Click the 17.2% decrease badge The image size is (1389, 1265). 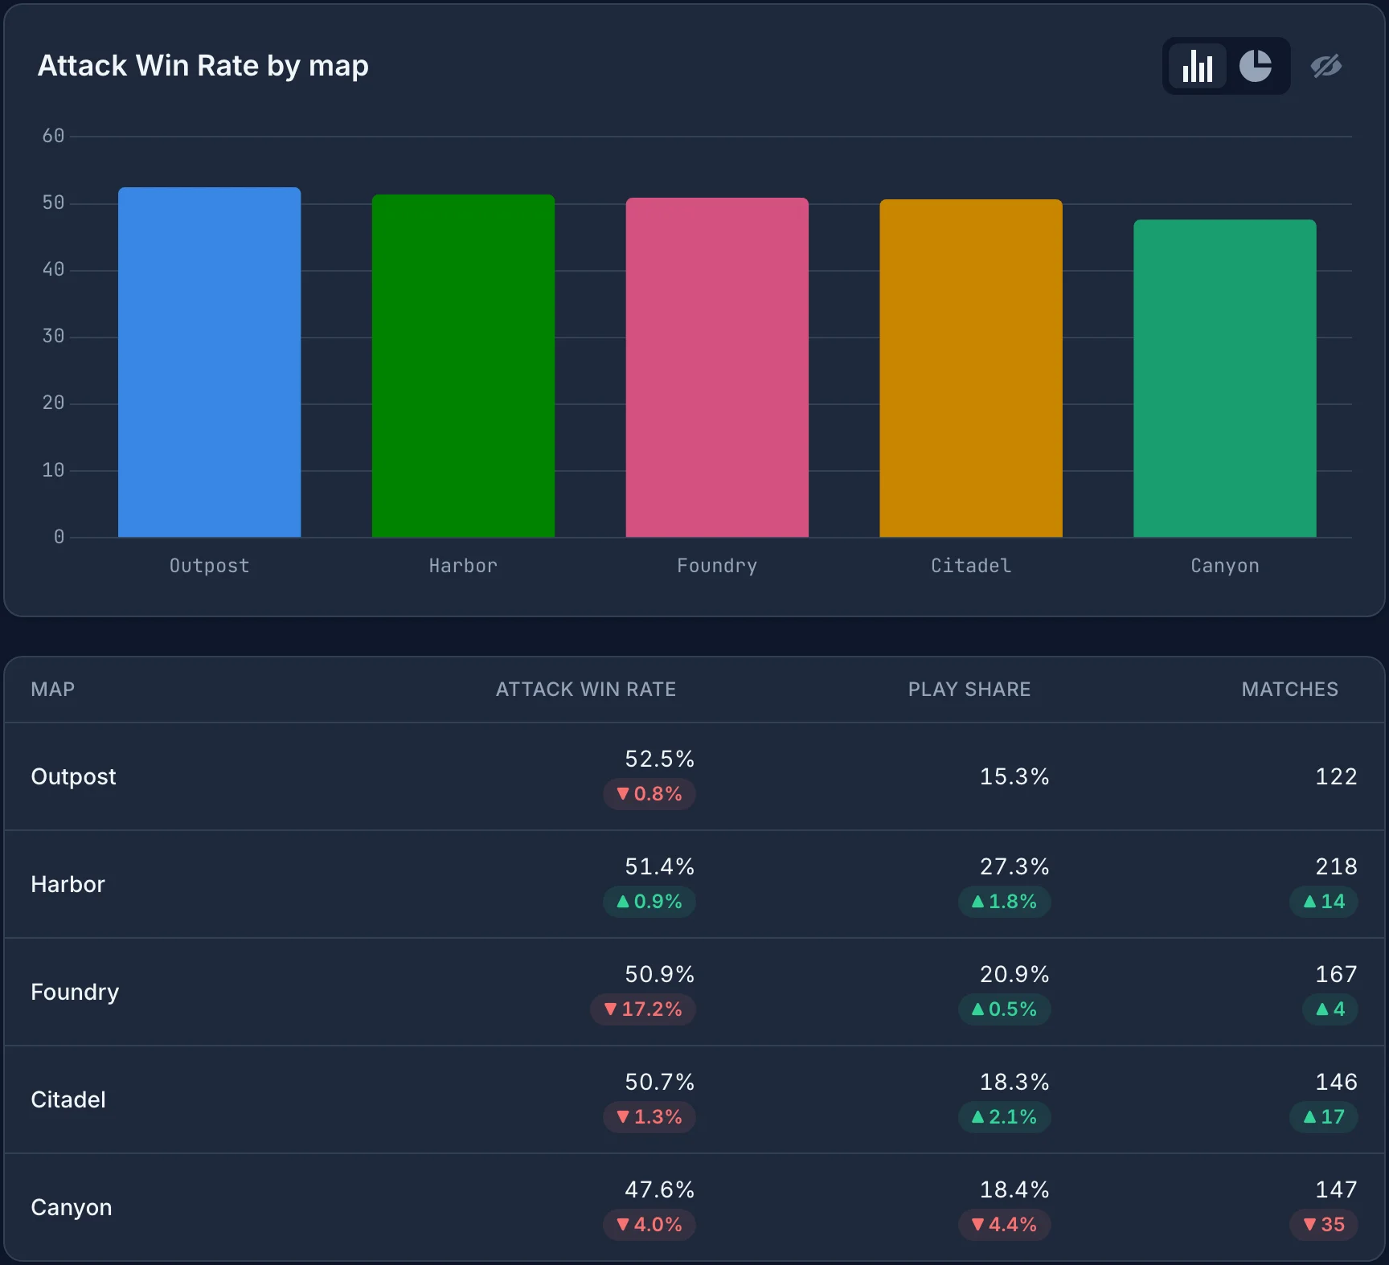[643, 1009]
